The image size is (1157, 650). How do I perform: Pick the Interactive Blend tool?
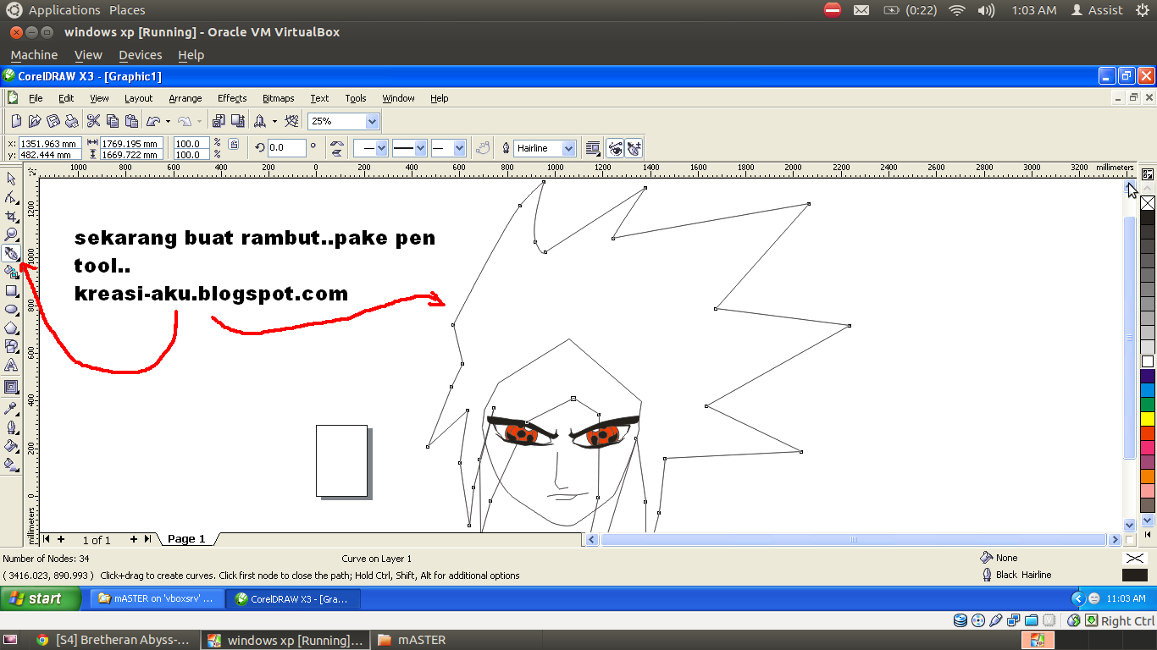point(11,387)
